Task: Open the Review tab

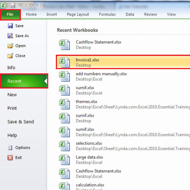Action: coord(150,14)
